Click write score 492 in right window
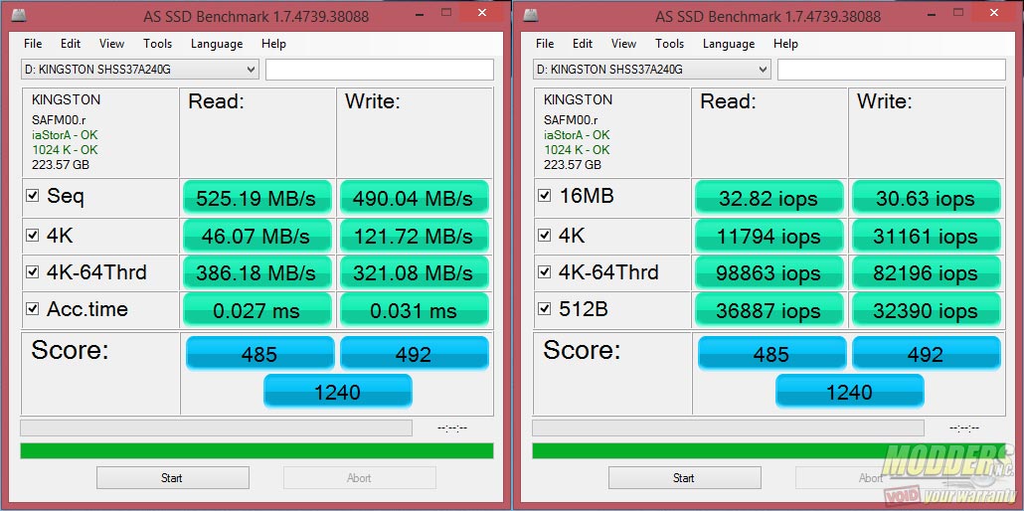Viewport: 1024px width, 511px height. pyautogui.click(x=926, y=354)
